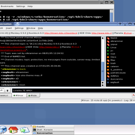
Task: Switch to the #kde tab
Action: [x=33, y=96]
